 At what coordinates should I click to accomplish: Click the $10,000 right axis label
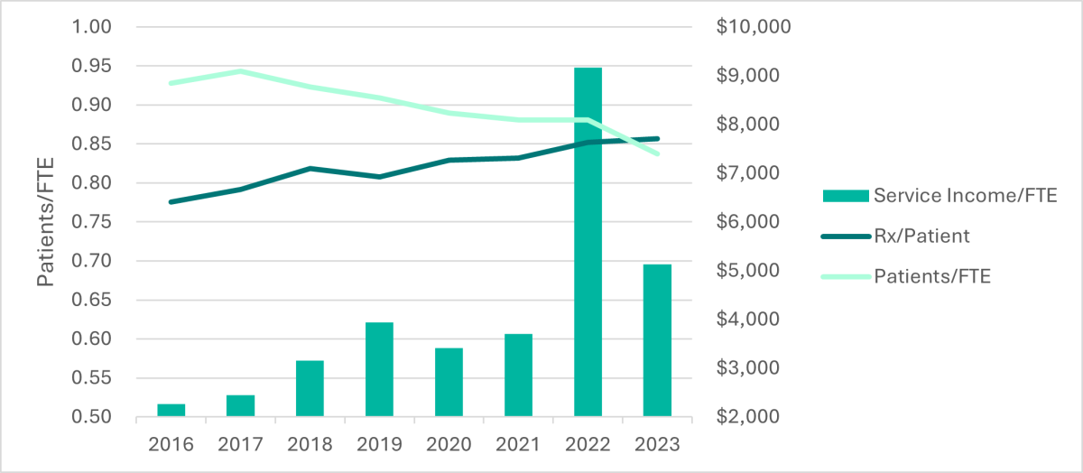(x=753, y=27)
